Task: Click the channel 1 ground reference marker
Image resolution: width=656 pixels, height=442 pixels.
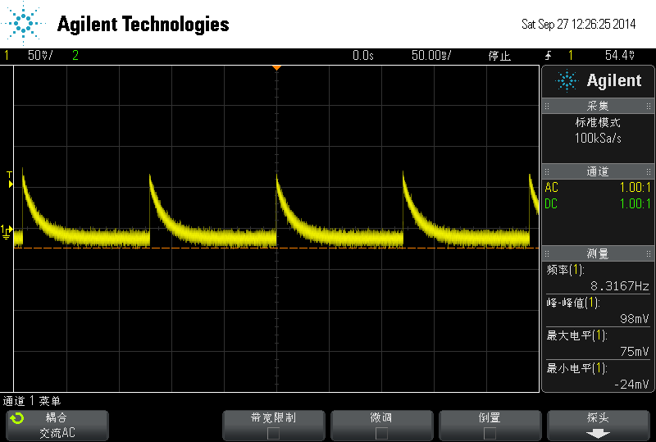Action: click(7, 232)
